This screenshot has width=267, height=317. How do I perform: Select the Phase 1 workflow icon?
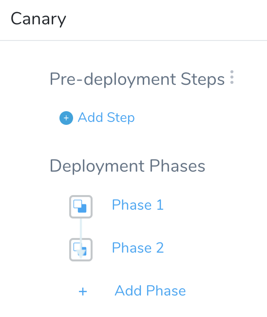pos(81,207)
